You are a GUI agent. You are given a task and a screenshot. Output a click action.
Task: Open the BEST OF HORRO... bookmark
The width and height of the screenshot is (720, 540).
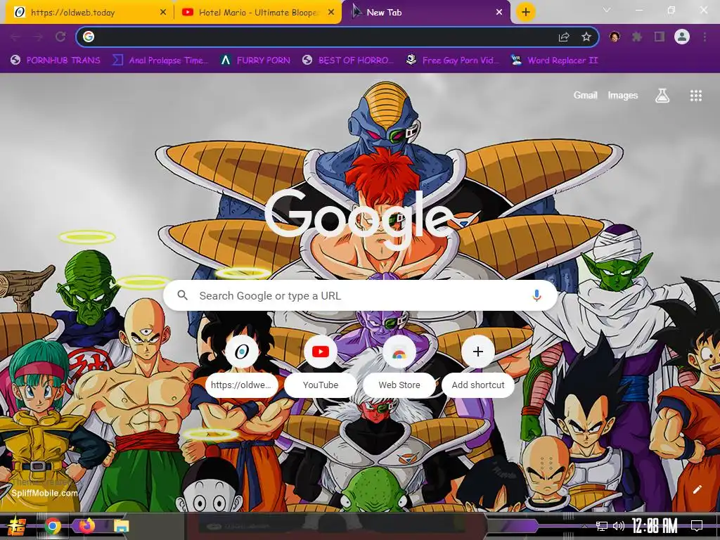(x=349, y=60)
